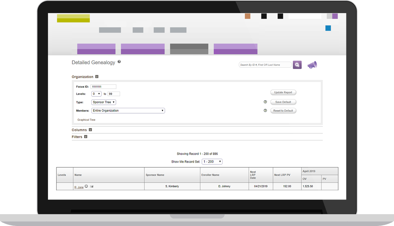Expand the Columns section
The width and height of the screenshot is (394, 226).
coord(90,130)
